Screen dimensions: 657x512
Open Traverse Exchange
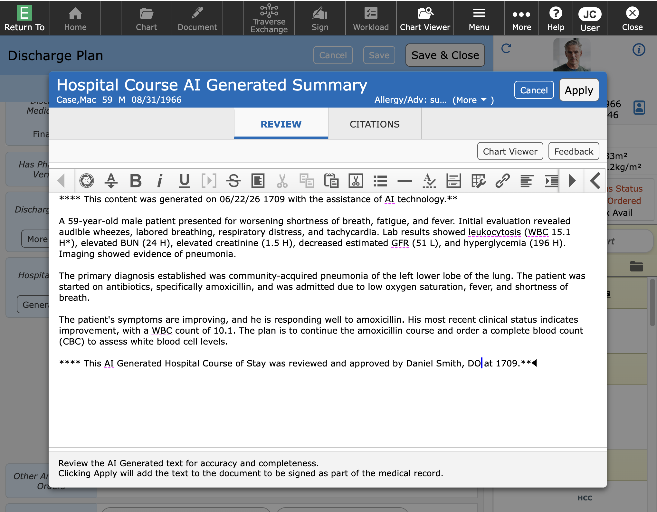point(269,18)
